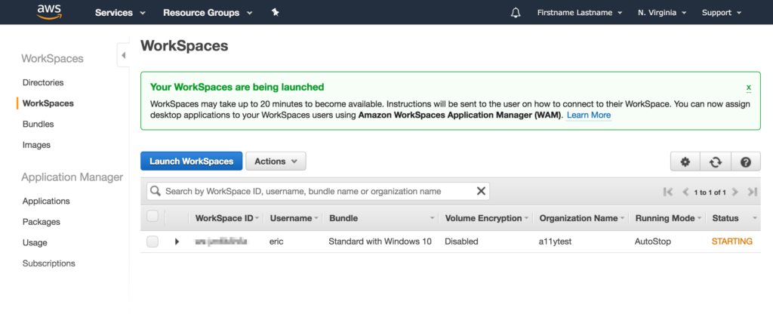This screenshot has width=773, height=314.
Task: Open Subscriptions in sidebar
Action: pos(49,263)
